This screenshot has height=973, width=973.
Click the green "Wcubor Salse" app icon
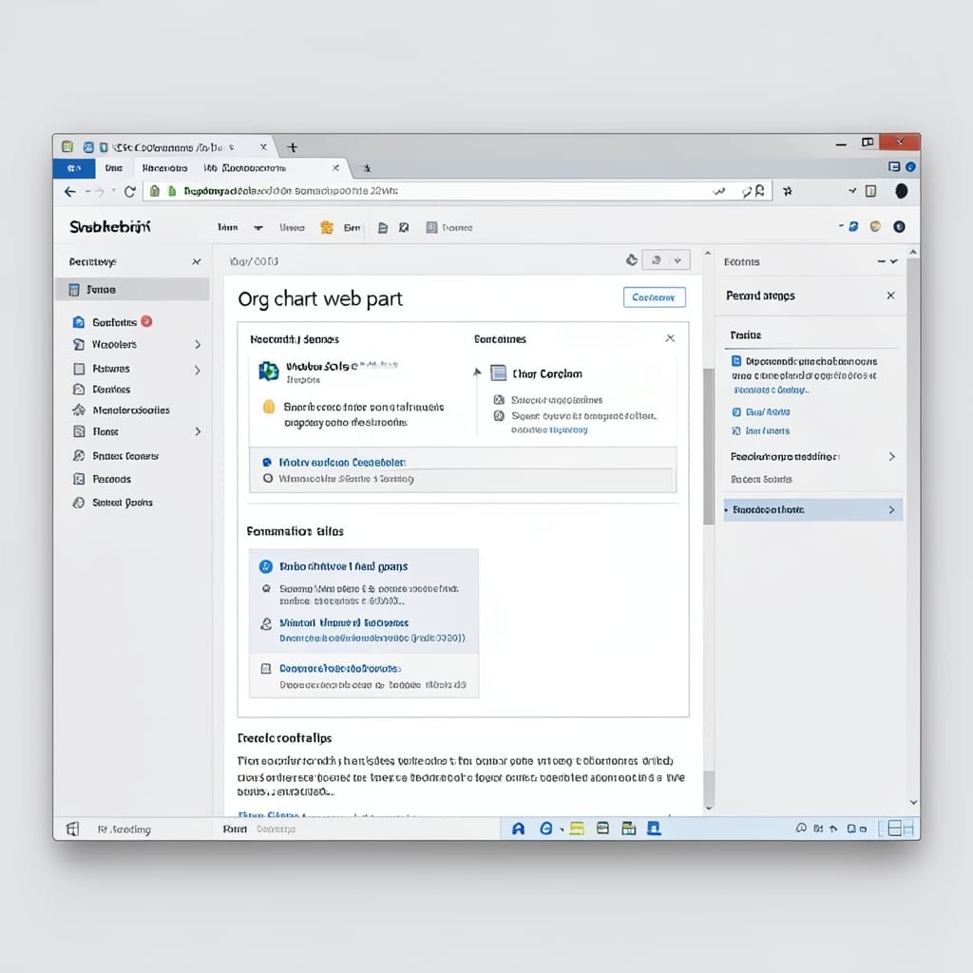tap(268, 372)
